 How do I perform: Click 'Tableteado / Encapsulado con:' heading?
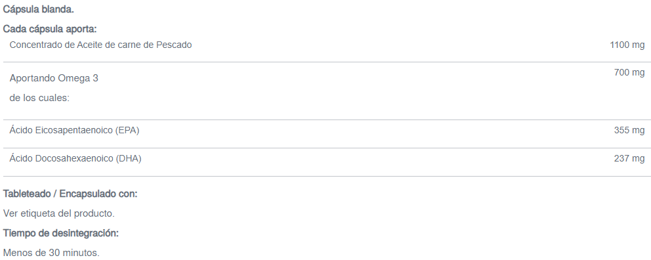[x=70, y=194]
